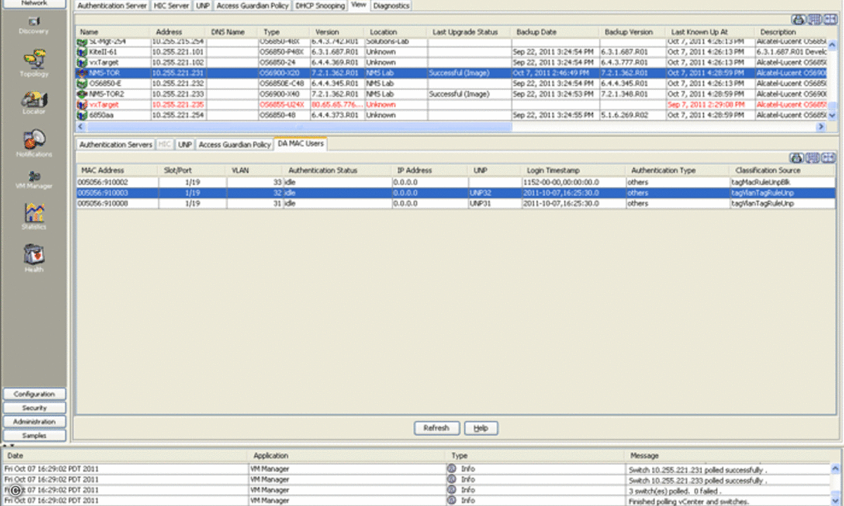Click the device icon for OS6850-E
This screenshot has height=506, width=844.
(82, 84)
